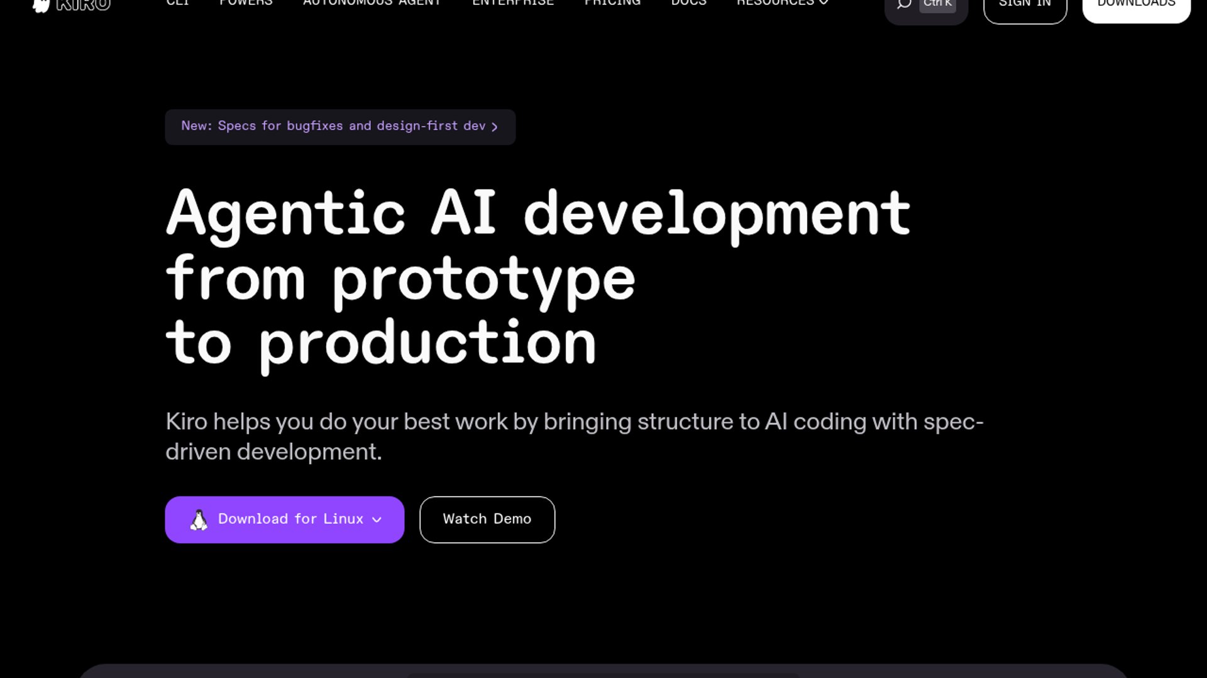Open the Docs nav link
1207x678 pixels.
(x=688, y=3)
